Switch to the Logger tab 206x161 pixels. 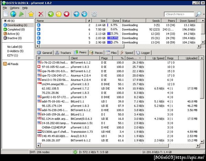pos(143,53)
